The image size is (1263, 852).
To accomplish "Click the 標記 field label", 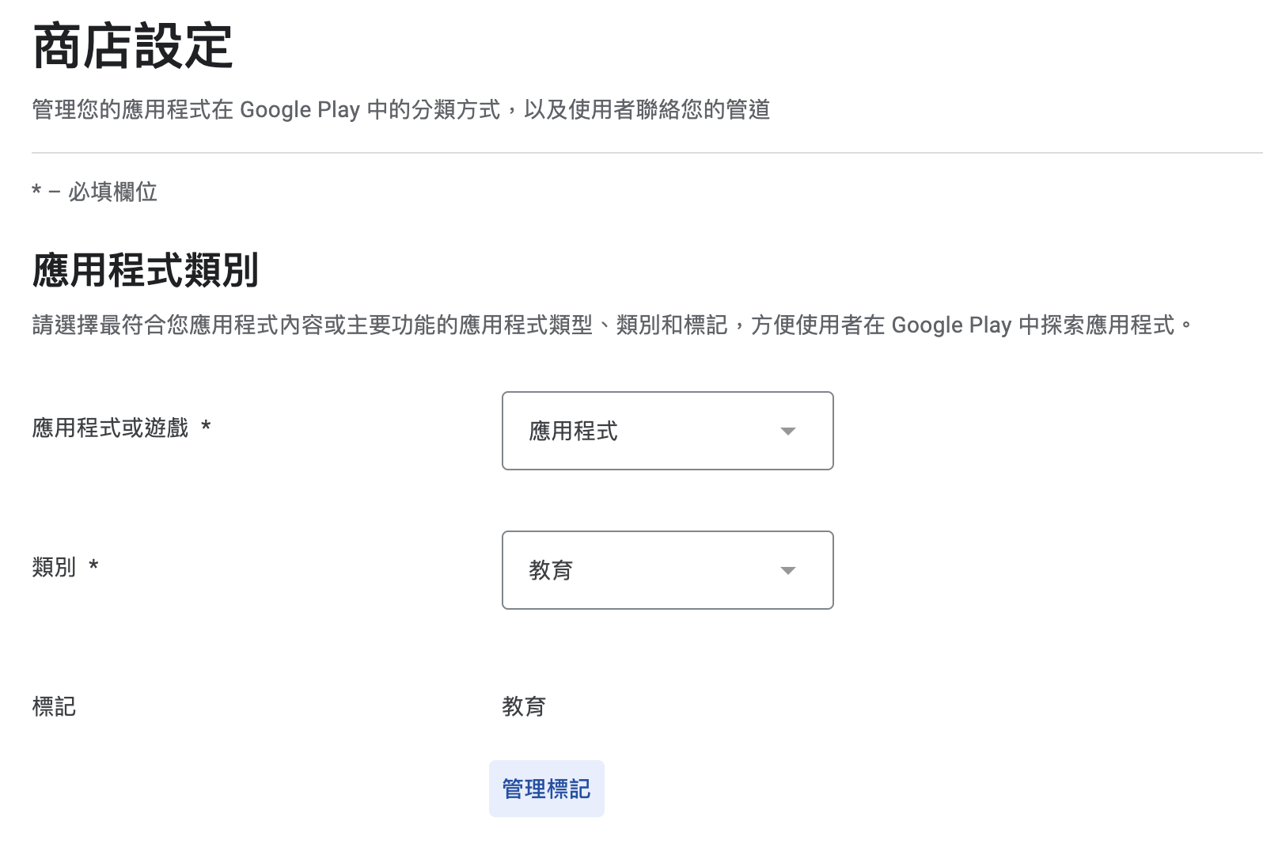I will coord(54,706).
